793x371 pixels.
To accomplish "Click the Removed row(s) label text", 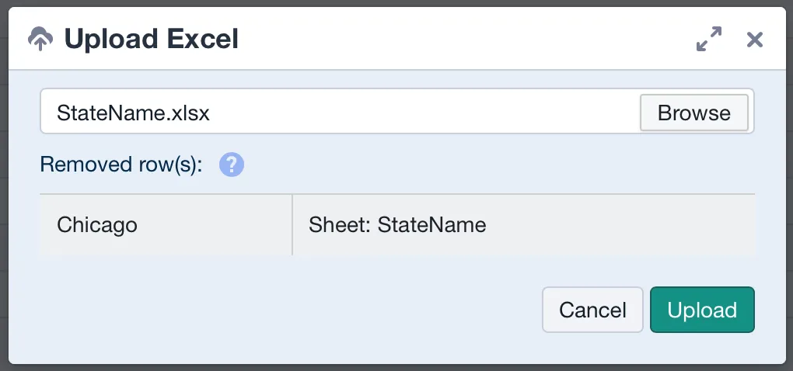I will (x=121, y=165).
